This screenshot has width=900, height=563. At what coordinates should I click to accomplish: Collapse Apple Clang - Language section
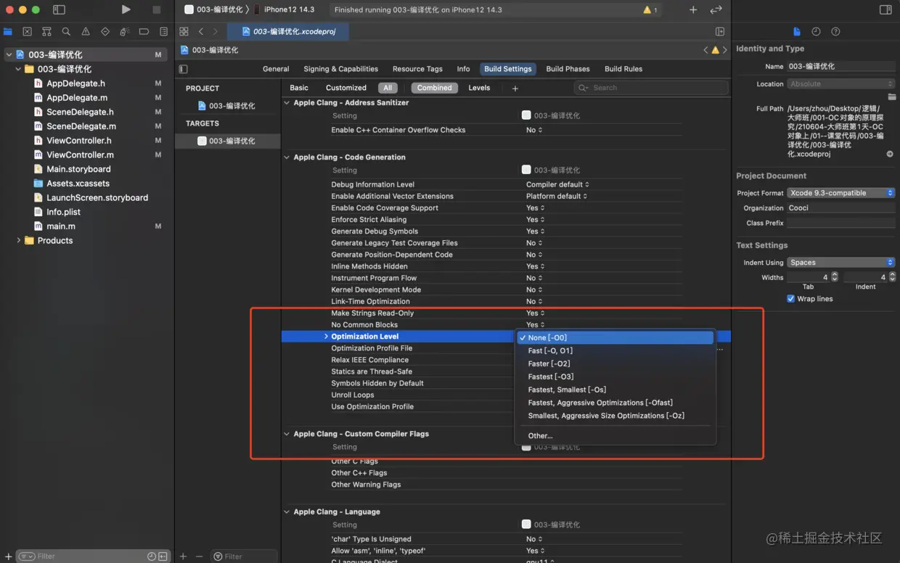287,511
